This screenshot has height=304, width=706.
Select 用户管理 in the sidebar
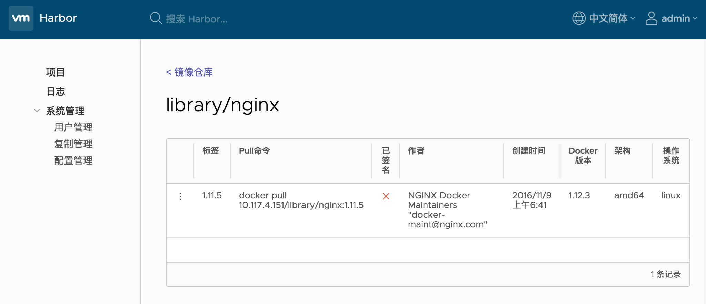(73, 127)
